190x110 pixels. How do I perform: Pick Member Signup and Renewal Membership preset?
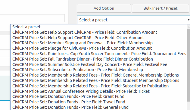pyautogui.click(x=99, y=43)
